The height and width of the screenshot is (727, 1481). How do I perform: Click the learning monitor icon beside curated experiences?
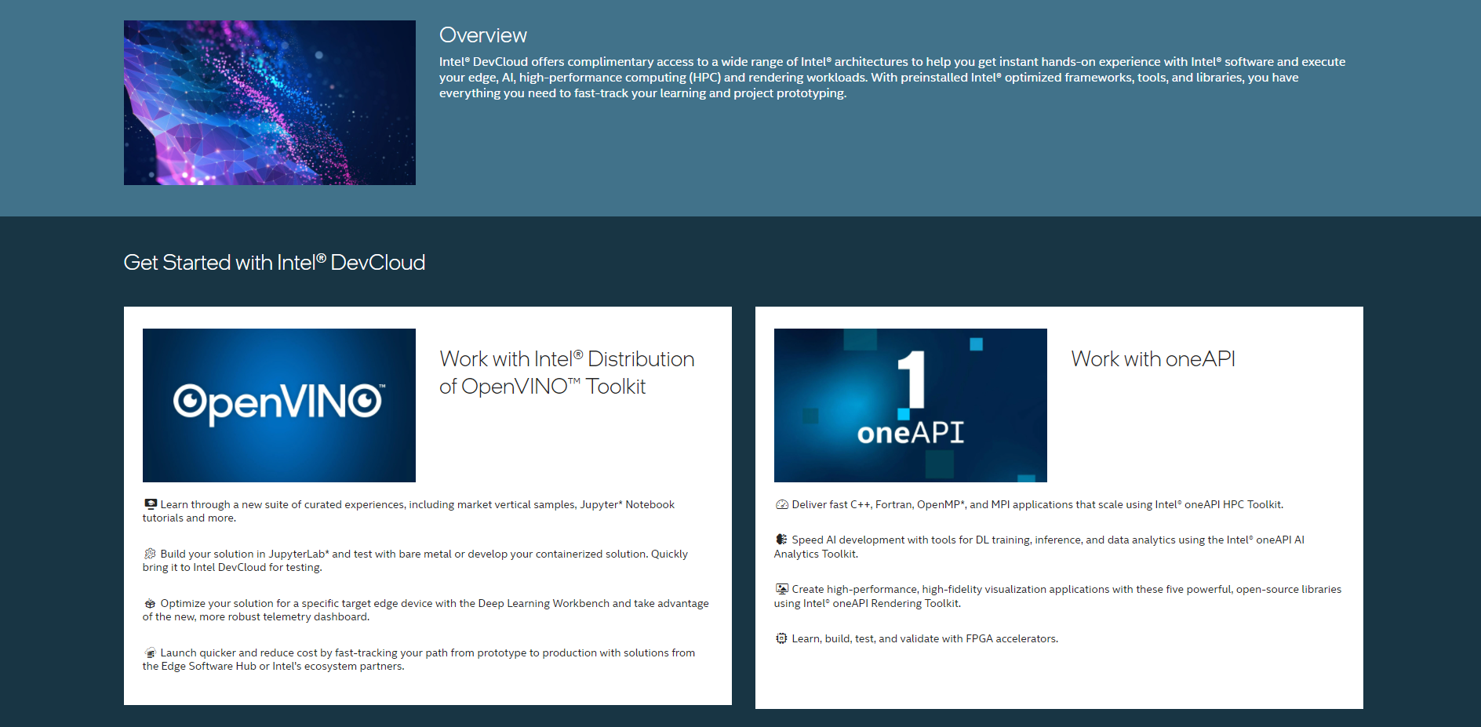[x=151, y=504]
